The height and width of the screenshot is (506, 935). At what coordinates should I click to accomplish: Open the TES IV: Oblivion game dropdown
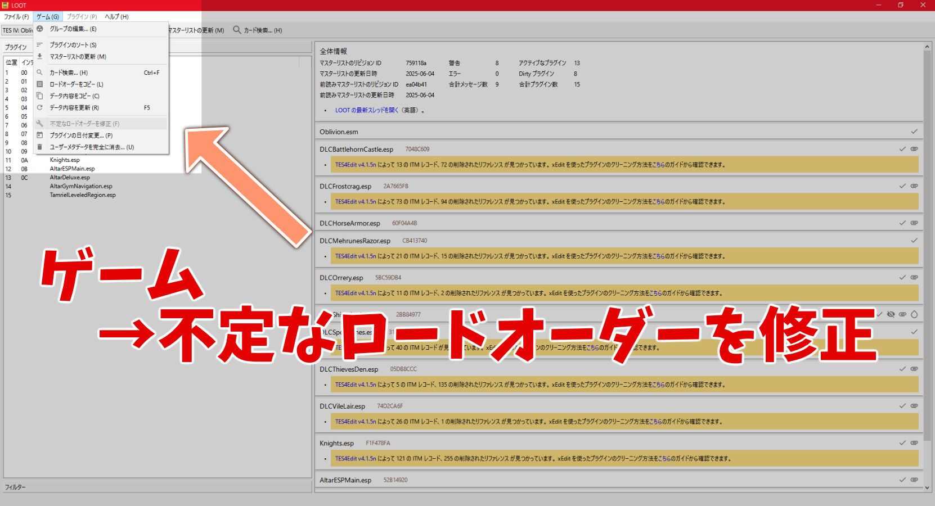click(17, 30)
